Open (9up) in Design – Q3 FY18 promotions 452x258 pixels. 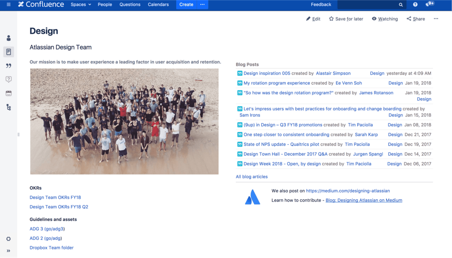pos(283,125)
